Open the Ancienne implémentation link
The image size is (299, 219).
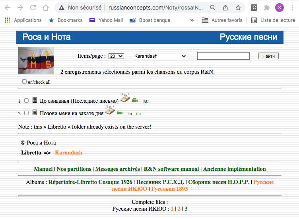pos(234,169)
